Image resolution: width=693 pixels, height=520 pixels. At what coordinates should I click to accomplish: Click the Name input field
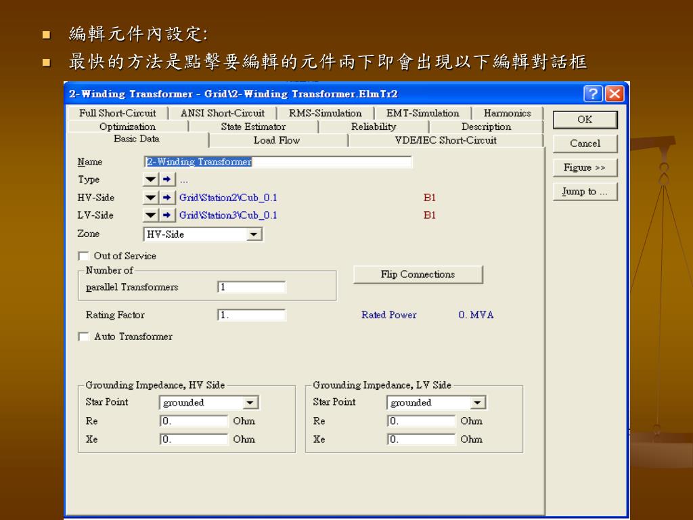(x=278, y=162)
